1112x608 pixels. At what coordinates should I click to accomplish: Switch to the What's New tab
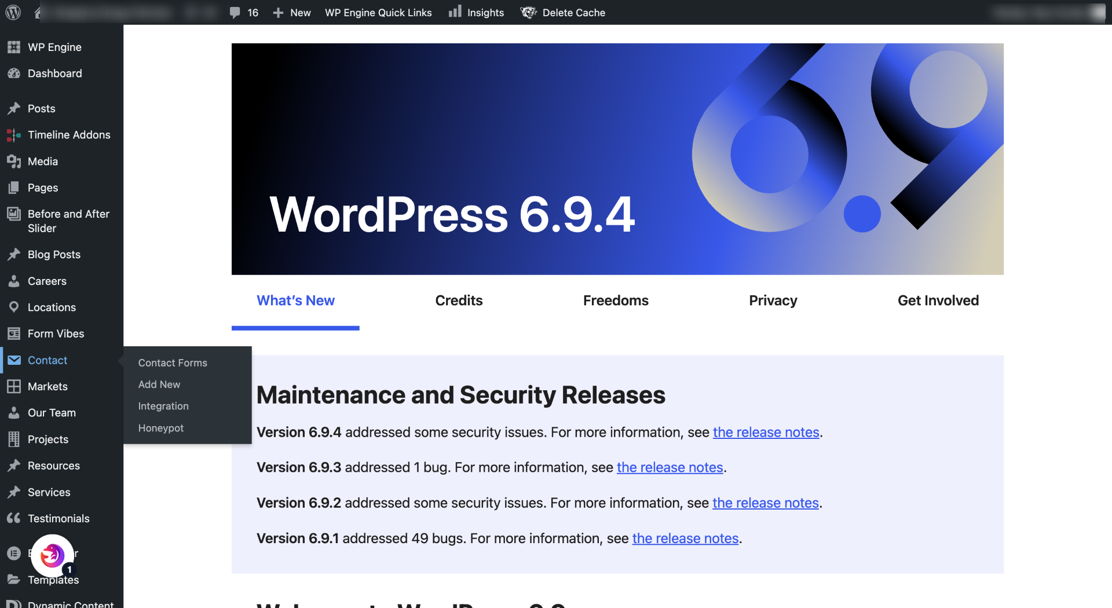click(295, 301)
